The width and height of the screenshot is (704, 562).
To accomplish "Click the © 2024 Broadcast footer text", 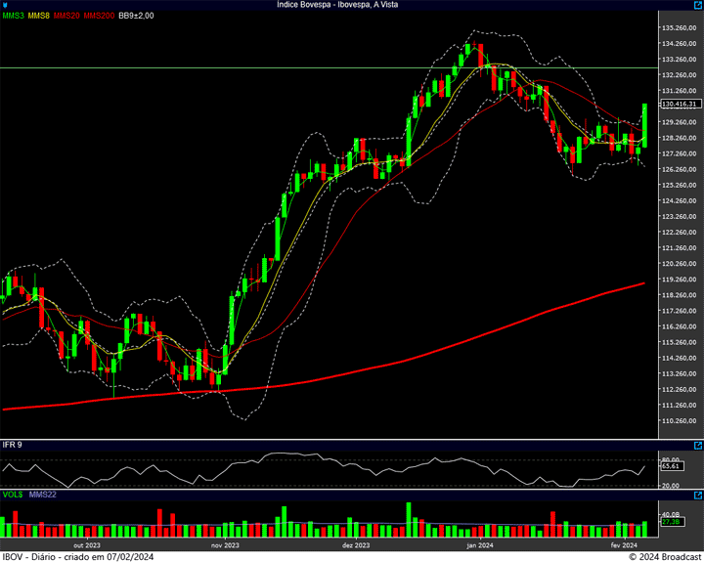I will click(x=664, y=556).
